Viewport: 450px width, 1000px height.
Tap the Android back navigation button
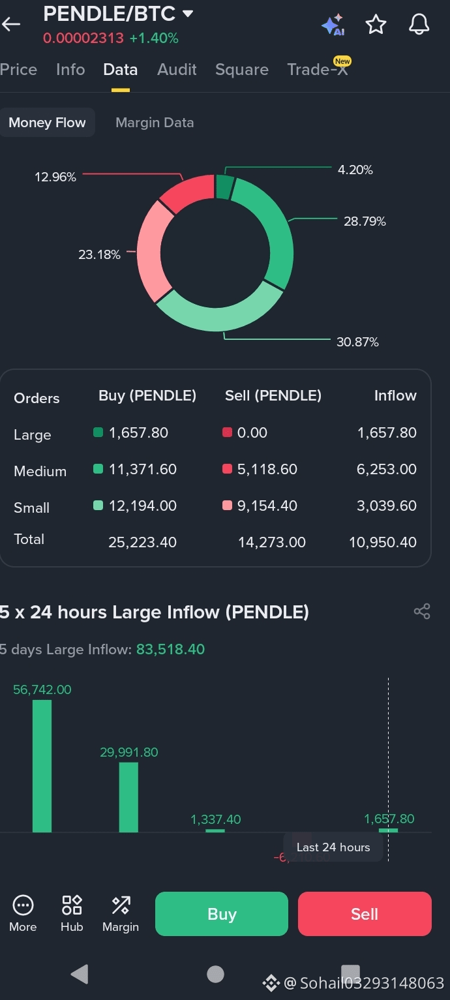click(80, 974)
